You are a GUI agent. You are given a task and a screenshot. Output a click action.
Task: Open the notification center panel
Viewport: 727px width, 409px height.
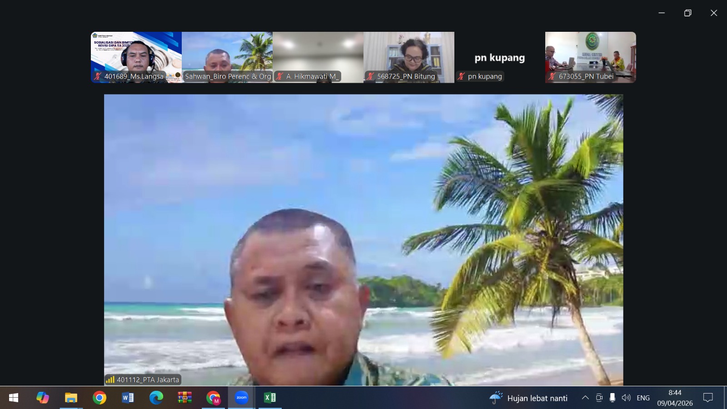click(708, 398)
